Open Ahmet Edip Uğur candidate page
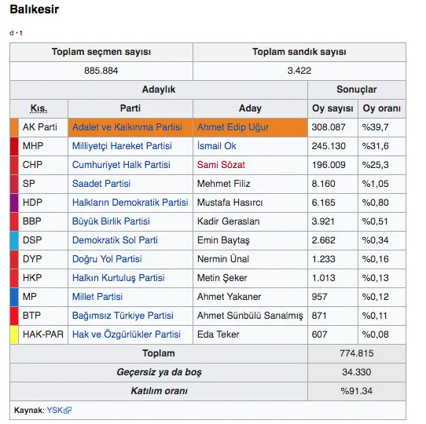The width and height of the screenshot is (426, 424). [233, 127]
